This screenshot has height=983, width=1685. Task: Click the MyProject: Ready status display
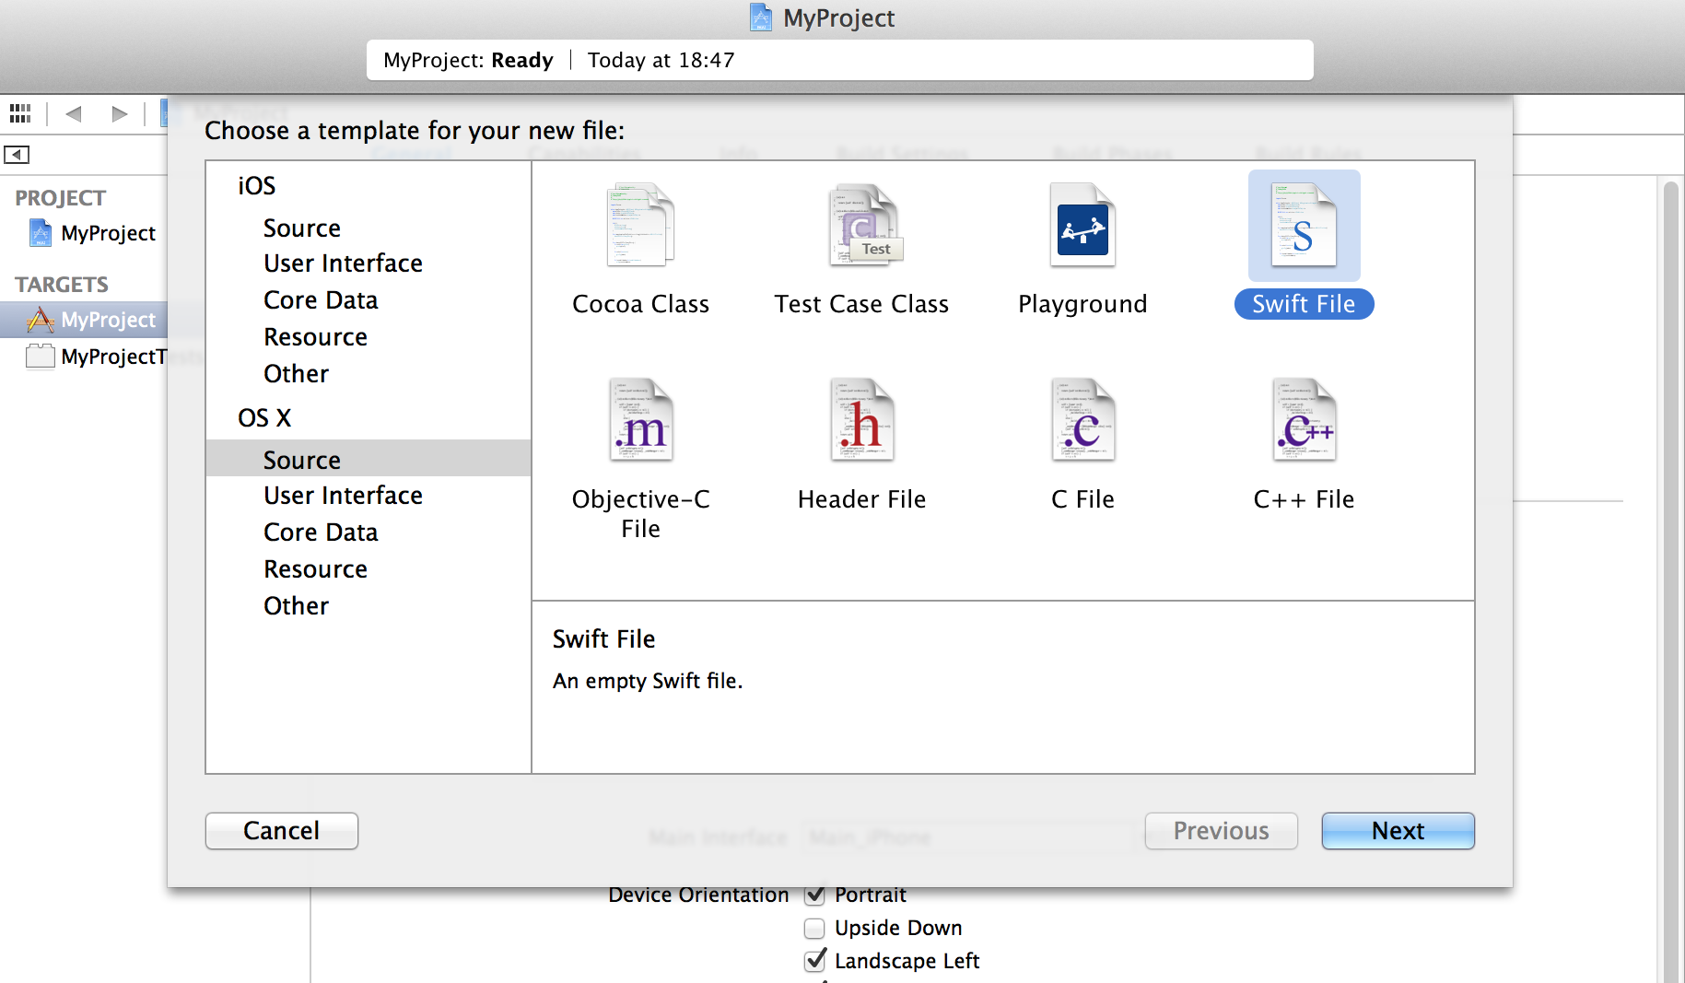click(839, 60)
